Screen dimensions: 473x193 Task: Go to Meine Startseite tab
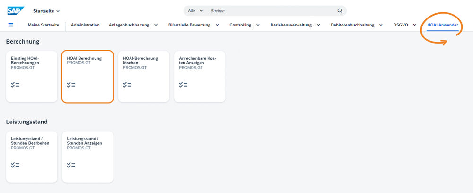(x=44, y=25)
